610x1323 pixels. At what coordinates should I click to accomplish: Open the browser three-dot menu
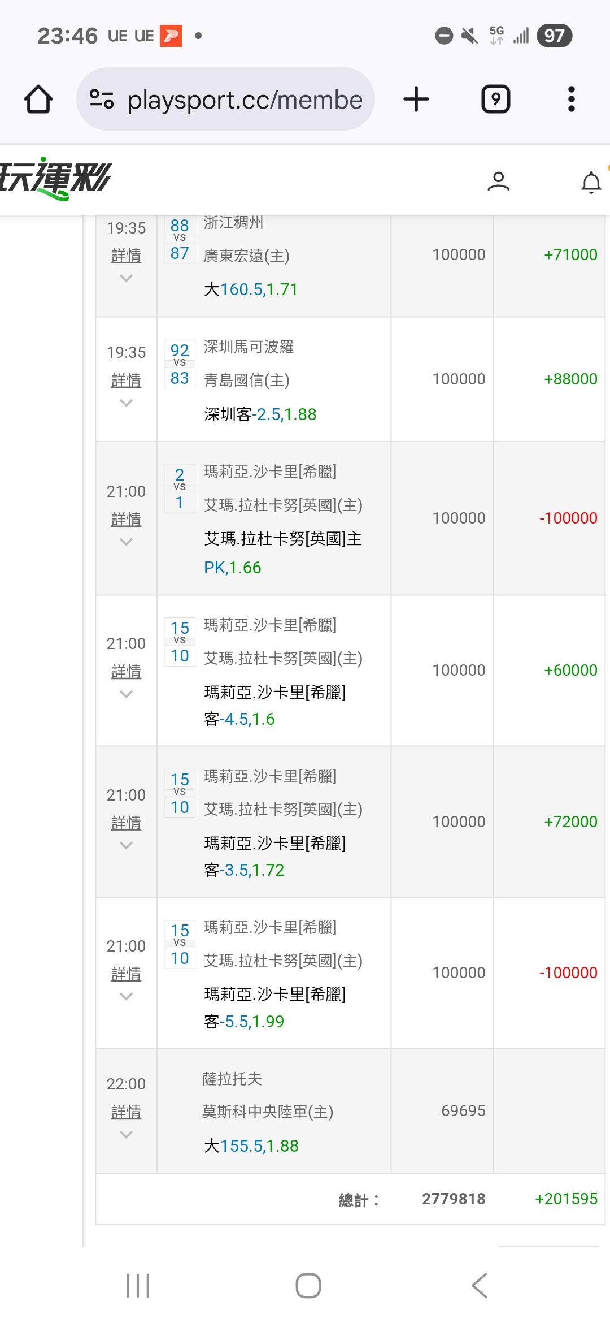(x=571, y=100)
